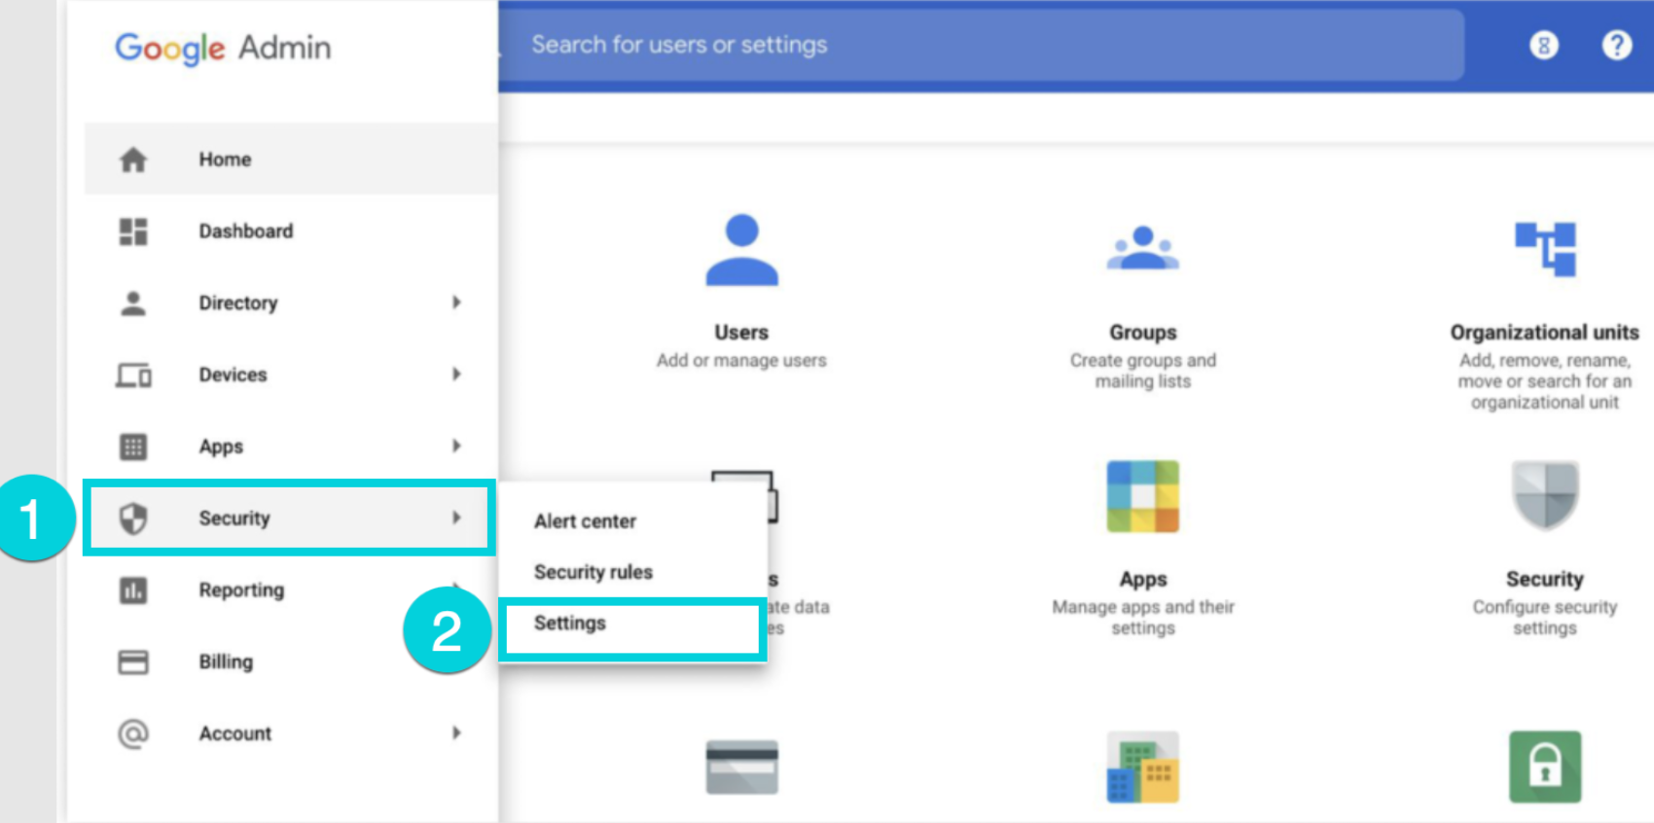This screenshot has height=823, width=1654.
Task: Click the Account at-sign icon
Action: 133,734
